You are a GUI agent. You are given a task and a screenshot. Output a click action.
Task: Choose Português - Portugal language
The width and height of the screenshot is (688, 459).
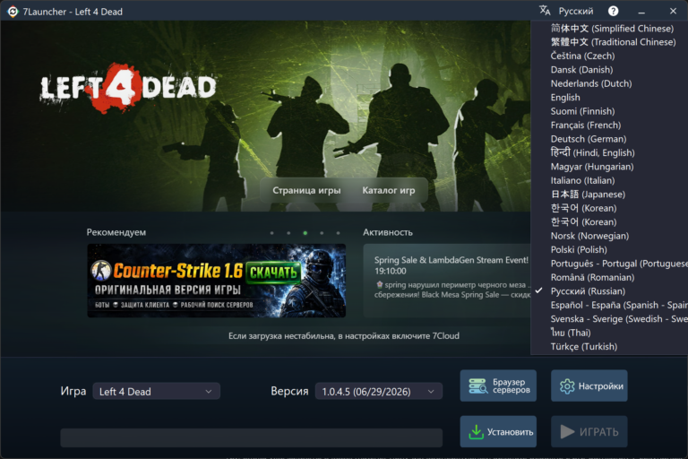click(x=619, y=264)
